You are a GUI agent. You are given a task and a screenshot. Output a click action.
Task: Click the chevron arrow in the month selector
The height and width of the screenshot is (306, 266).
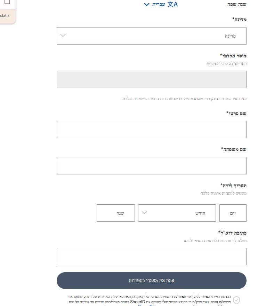(144, 212)
